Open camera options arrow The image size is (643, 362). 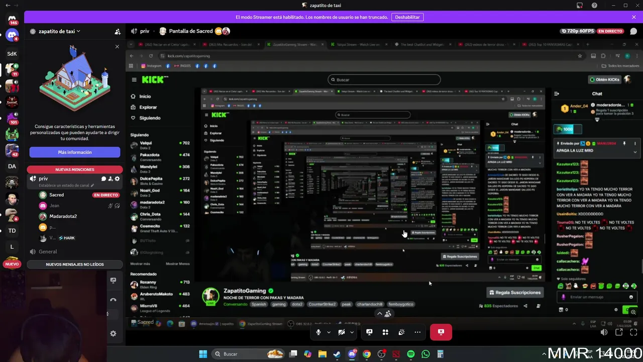point(352,332)
